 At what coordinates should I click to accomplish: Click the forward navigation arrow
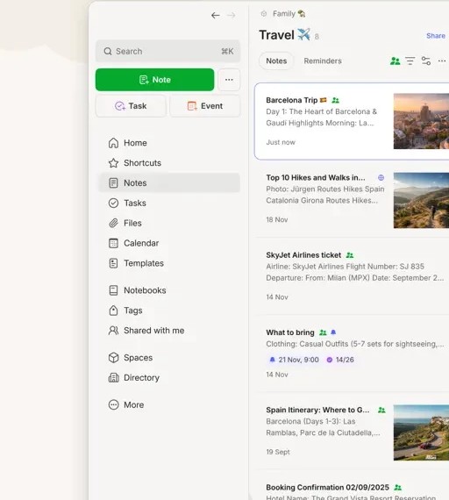[x=232, y=15]
